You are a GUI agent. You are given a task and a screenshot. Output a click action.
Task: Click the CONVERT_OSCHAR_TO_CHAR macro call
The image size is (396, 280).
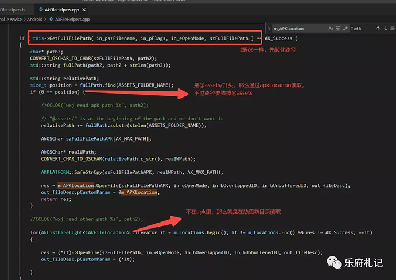pyautogui.click(x=93, y=59)
